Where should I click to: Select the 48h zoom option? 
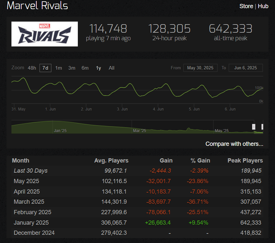(32, 68)
